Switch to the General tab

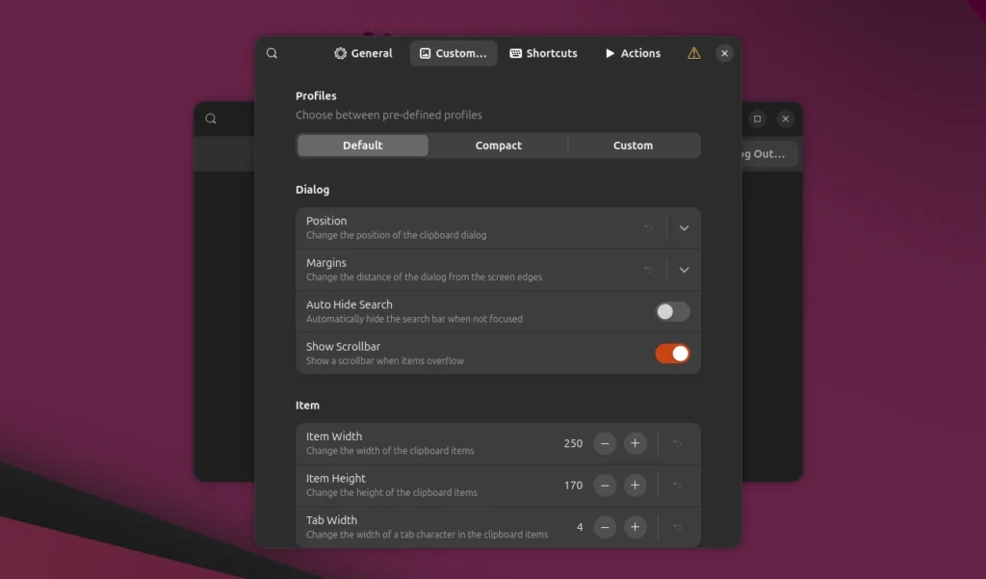pos(363,54)
